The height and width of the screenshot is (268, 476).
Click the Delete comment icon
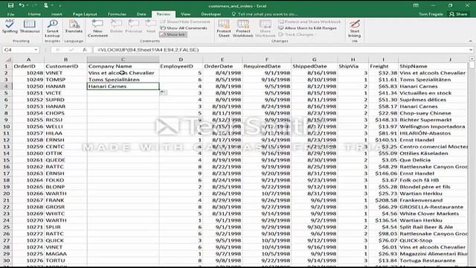(116, 27)
